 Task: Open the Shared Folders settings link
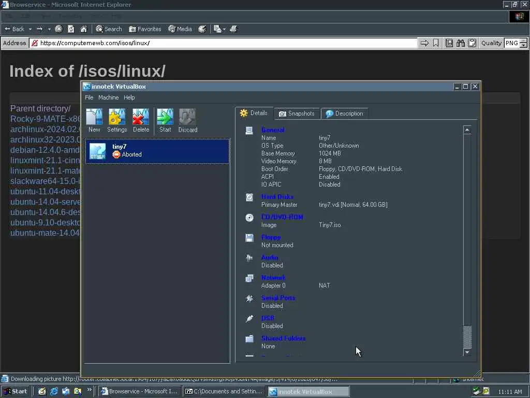[x=283, y=338]
